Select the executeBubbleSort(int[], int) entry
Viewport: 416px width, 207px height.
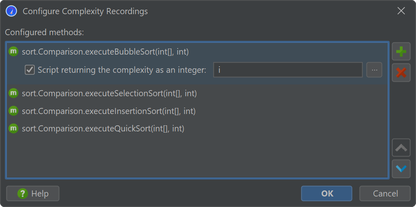(x=197, y=51)
